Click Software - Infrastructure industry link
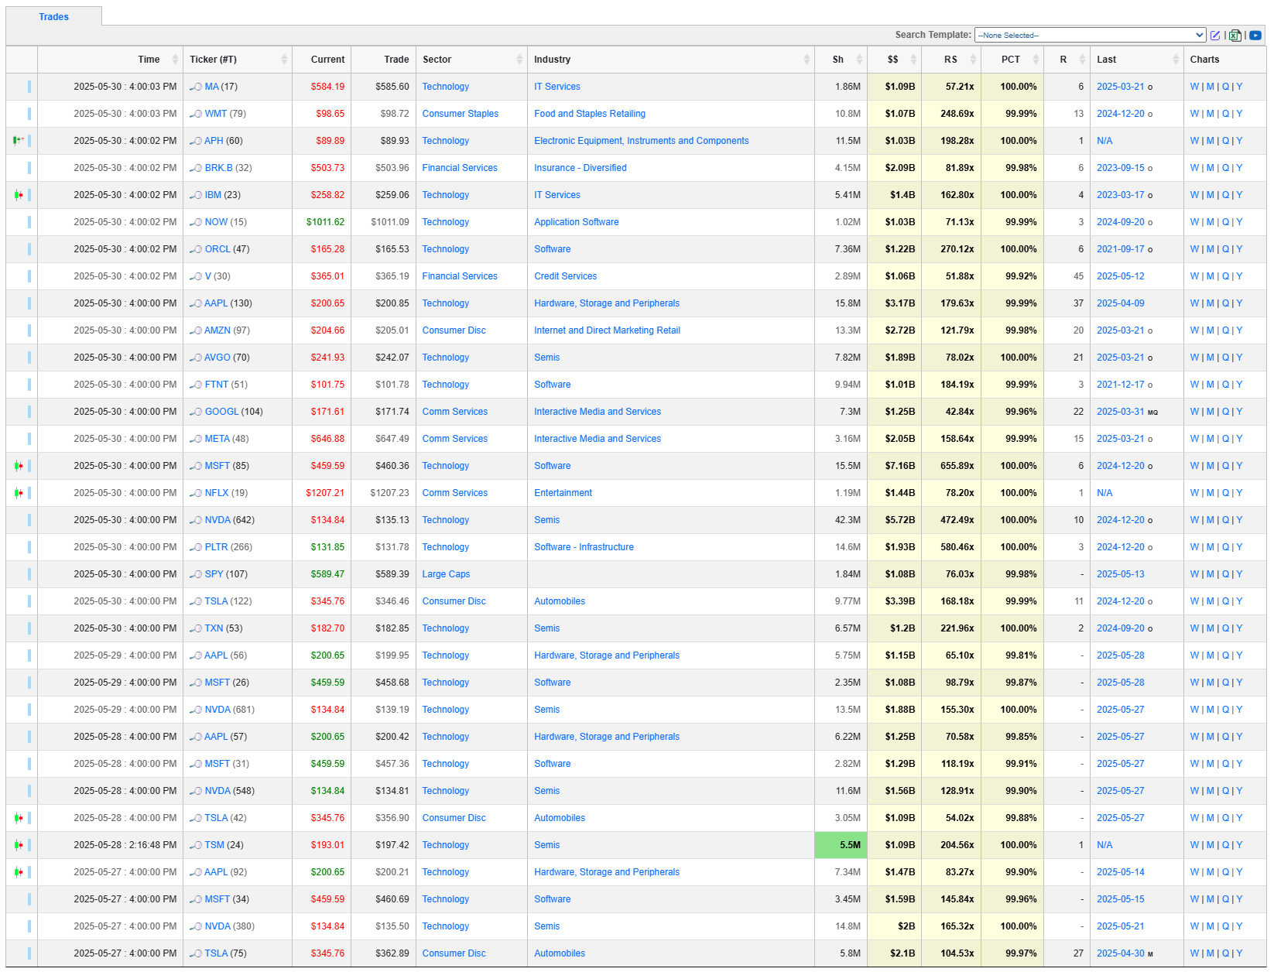Image resolution: width=1274 pixels, height=972 pixels. click(584, 547)
